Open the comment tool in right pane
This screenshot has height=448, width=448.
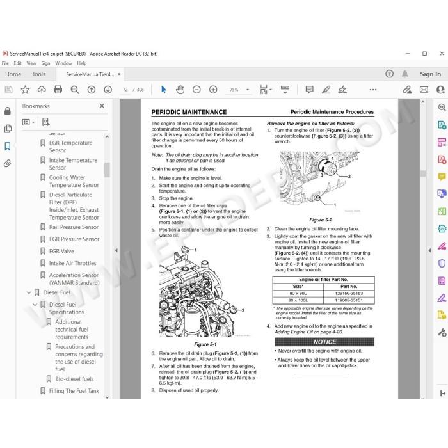click(x=442, y=177)
